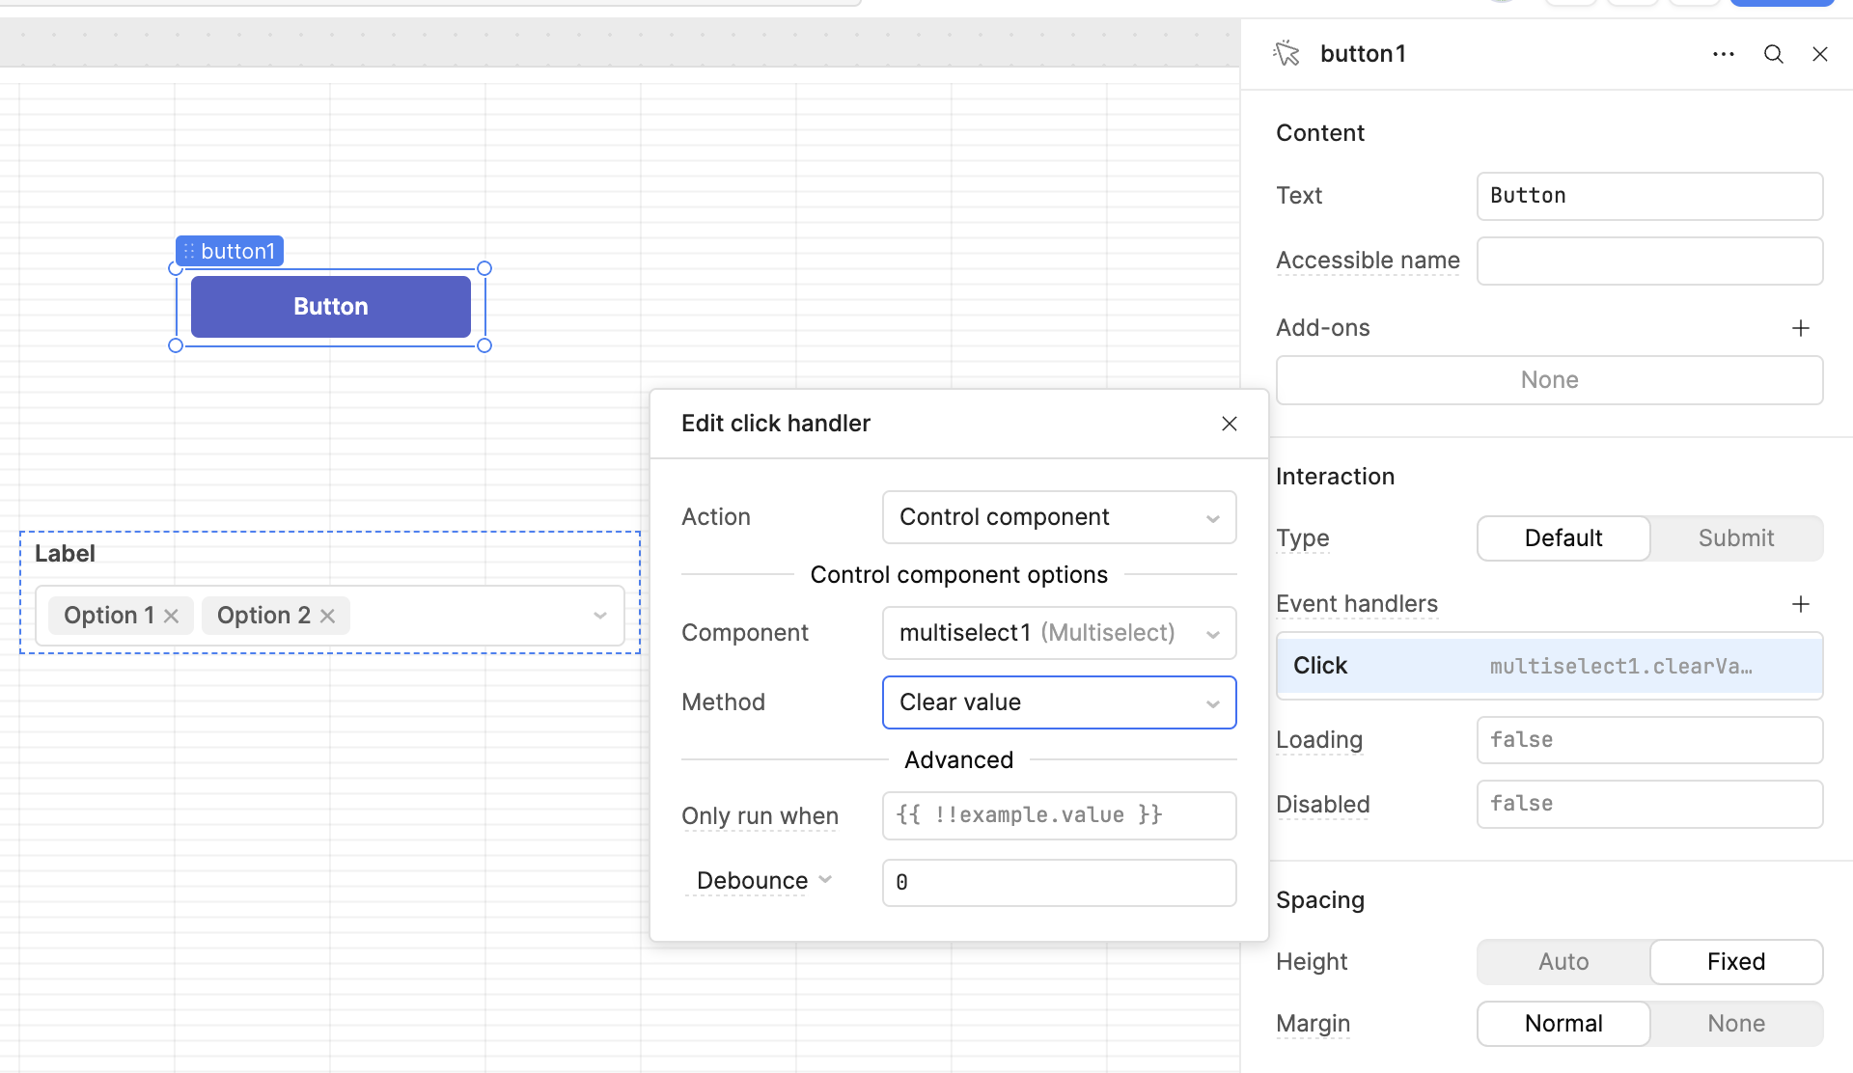The width and height of the screenshot is (1853, 1073).
Task: Add a new event handler with plus icon
Action: (1800, 604)
